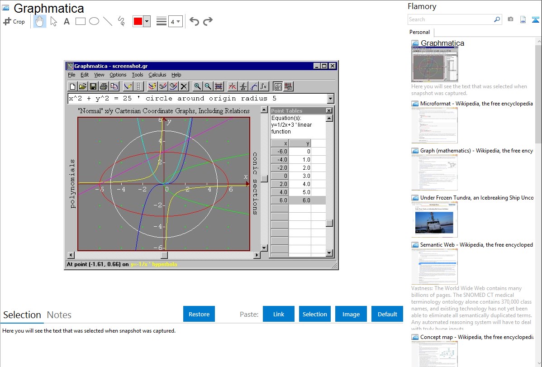The width and height of the screenshot is (542, 367).
Task: Open the File menu in Graphmatica
Action: (x=71, y=75)
